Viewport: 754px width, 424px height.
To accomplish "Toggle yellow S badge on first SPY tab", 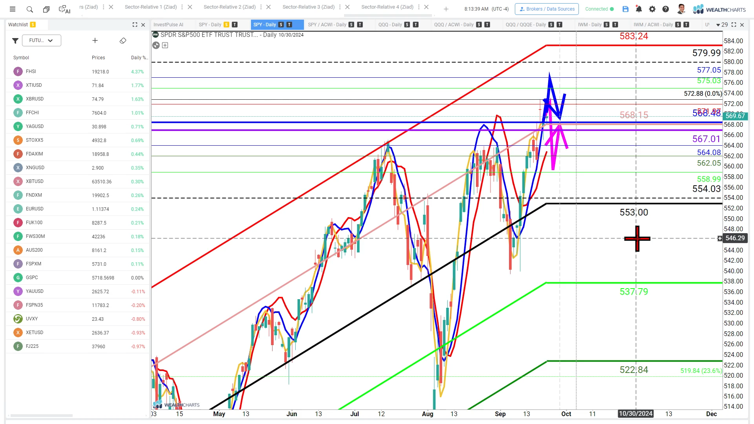I will point(227,25).
